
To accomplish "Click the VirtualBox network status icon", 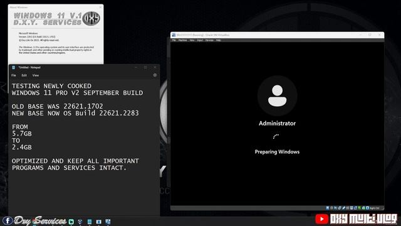I will (340, 208).
